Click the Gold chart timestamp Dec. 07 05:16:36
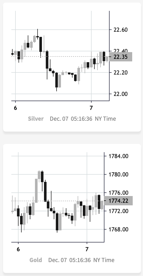This screenshot has width=143, height=276. [x=69, y=260]
